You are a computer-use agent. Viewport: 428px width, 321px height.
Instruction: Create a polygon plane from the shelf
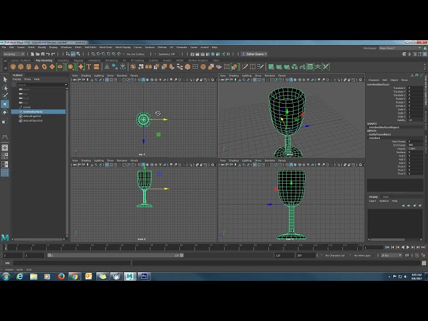click(x=52, y=67)
